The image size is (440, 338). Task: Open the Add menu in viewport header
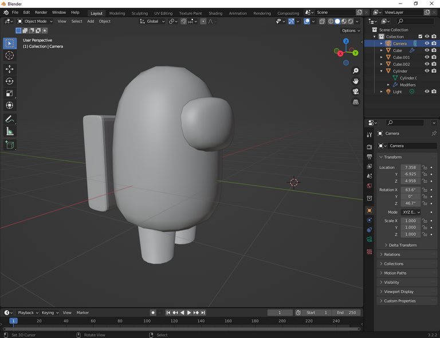click(91, 21)
